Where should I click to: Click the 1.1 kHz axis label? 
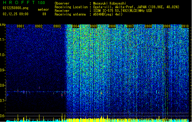point(3,40)
